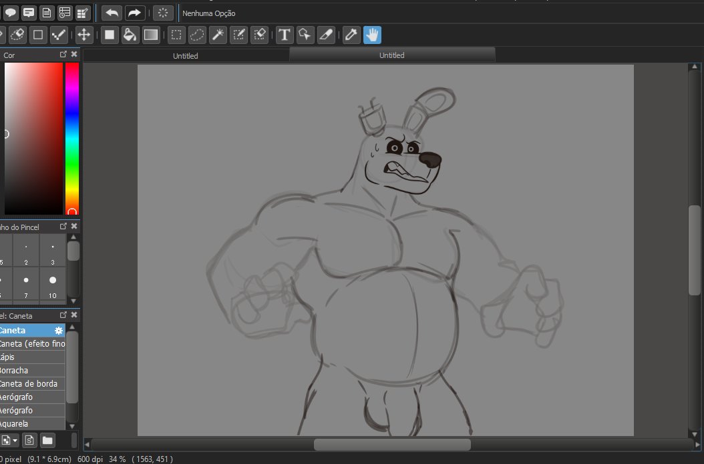
Task: Select the polygon-with-cursor operation tool
Action: (x=305, y=35)
